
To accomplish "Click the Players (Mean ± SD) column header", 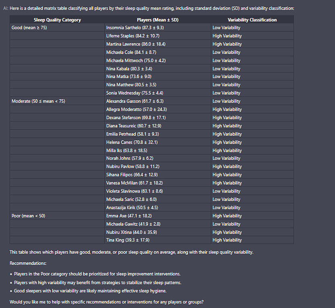I will pyautogui.click(x=158, y=20).
